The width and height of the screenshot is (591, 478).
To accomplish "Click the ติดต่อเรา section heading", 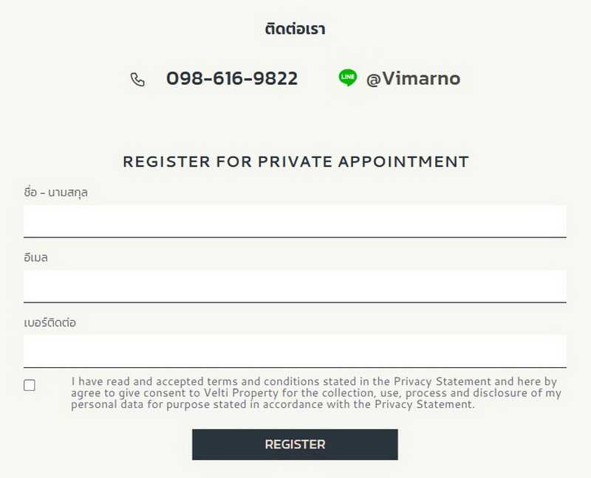I will point(295,29).
